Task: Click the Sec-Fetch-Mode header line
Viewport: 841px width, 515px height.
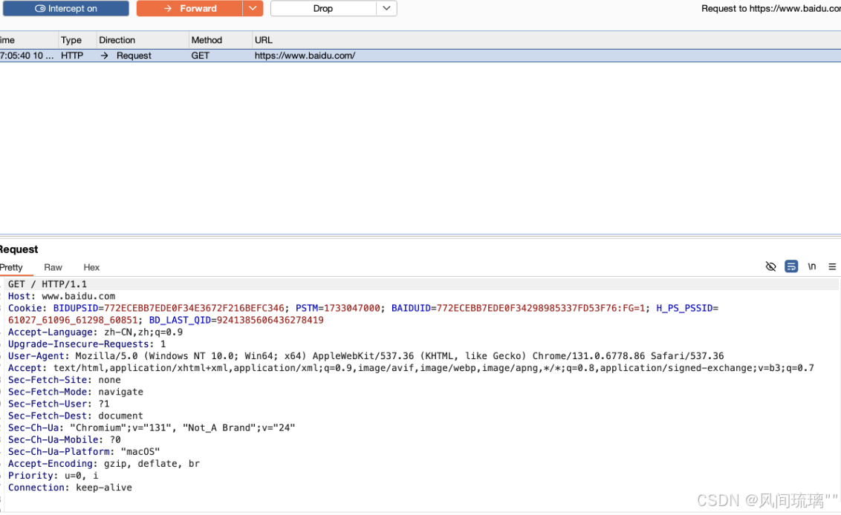Action: 76,392
